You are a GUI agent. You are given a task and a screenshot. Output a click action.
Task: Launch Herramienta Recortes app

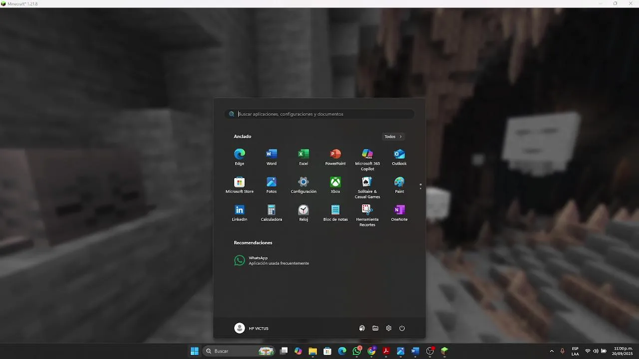click(x=367, y=215)
